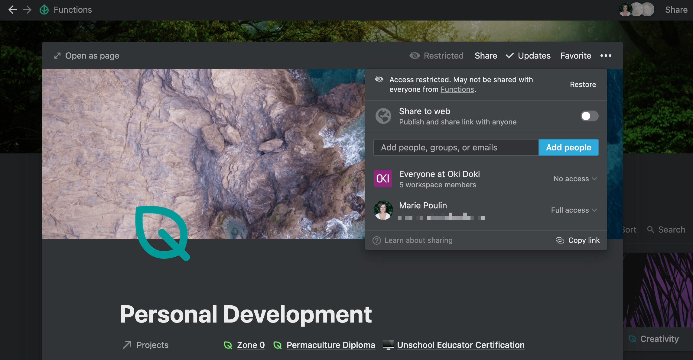Click Sort in the background page toolbar
The image size is (693, 360).
[x=630, y=230]
